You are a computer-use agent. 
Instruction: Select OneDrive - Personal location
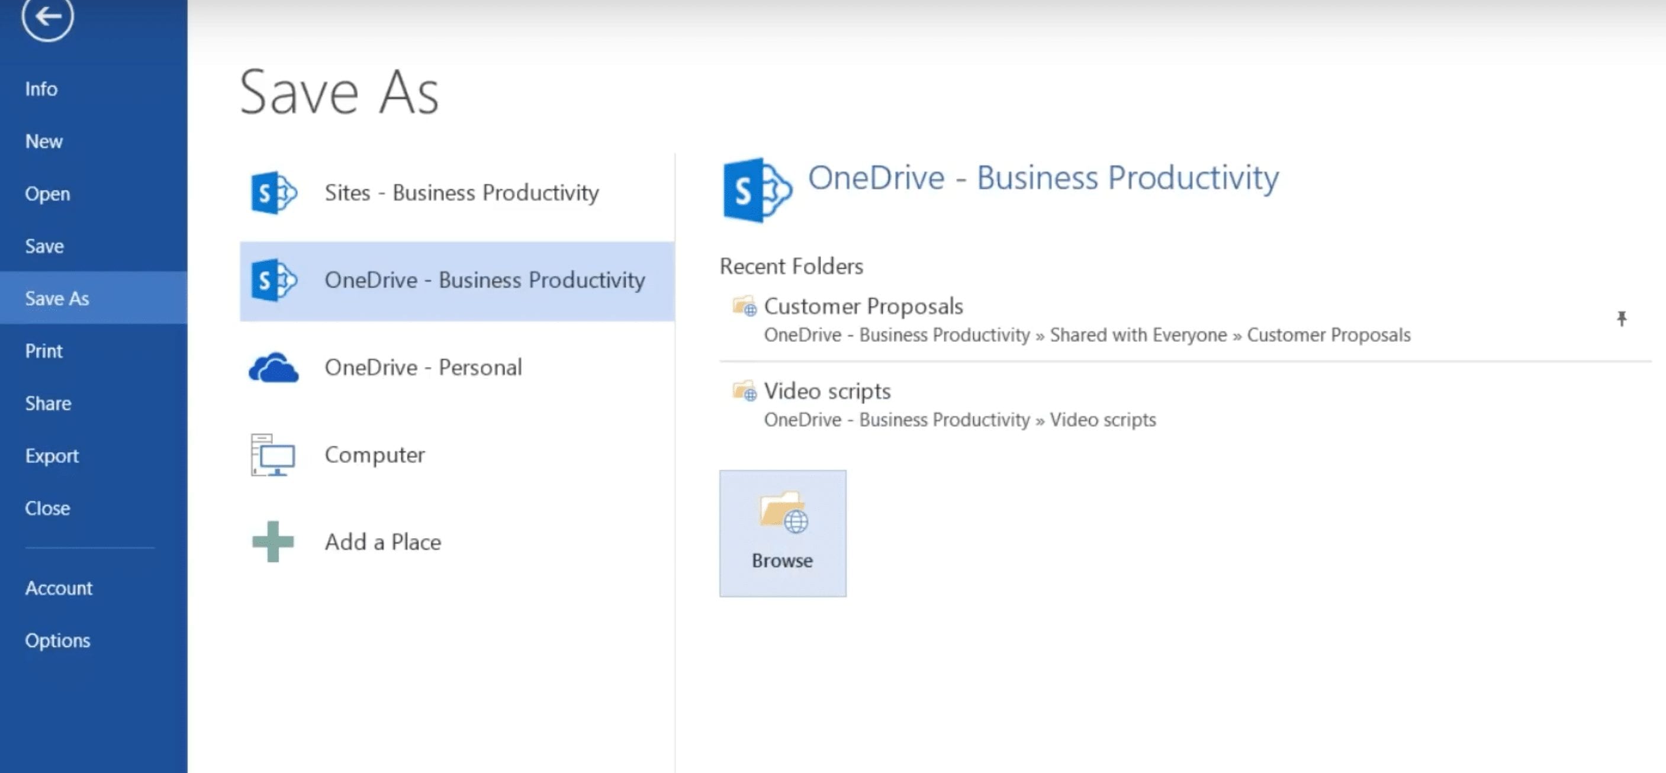click(x=457, y=367)
